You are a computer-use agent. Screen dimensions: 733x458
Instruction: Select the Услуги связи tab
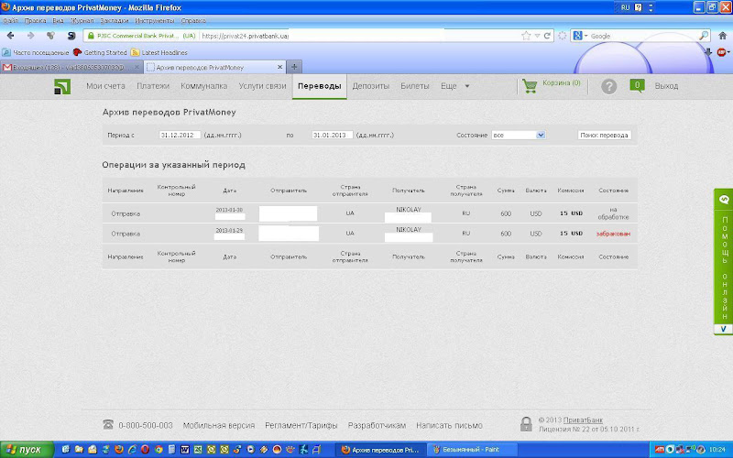click(262, 86)
